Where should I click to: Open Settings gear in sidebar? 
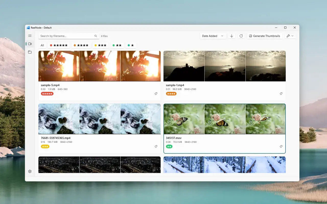tap(30, 171)
